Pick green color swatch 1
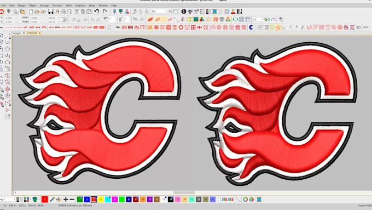 (80, 199)
